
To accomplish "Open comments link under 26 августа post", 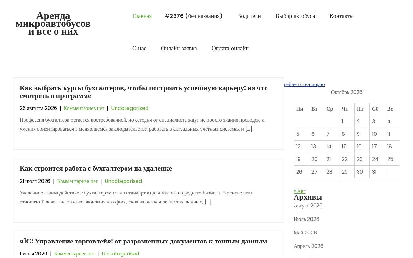I will coord(84,108).
